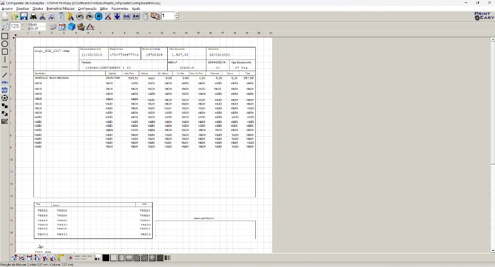495x267 pixels.
Task: Click the red X delete-object icon in bottom toolbar
Action: point(53,258)
